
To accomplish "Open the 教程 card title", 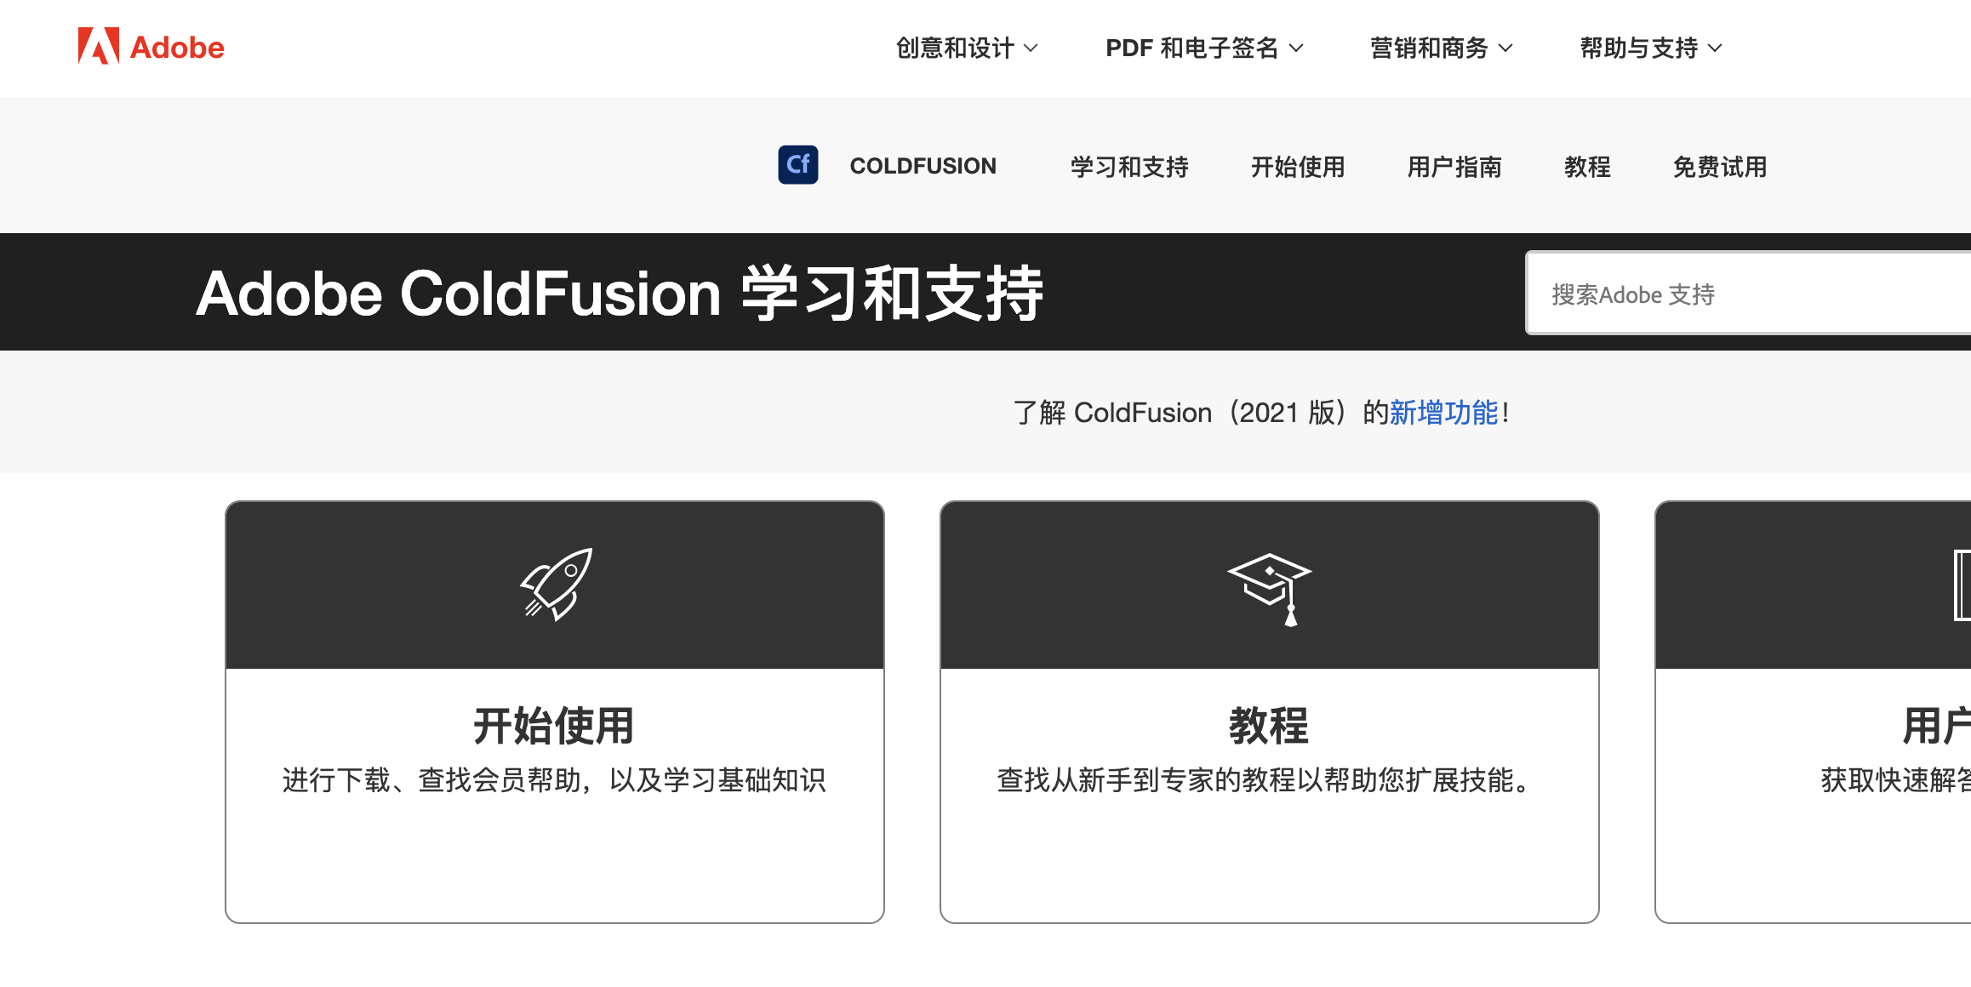I will (1269, 726).
